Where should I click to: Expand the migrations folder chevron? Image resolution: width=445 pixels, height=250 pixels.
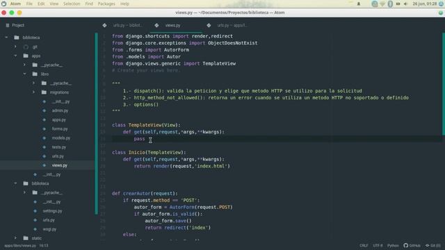coord(34,92)
